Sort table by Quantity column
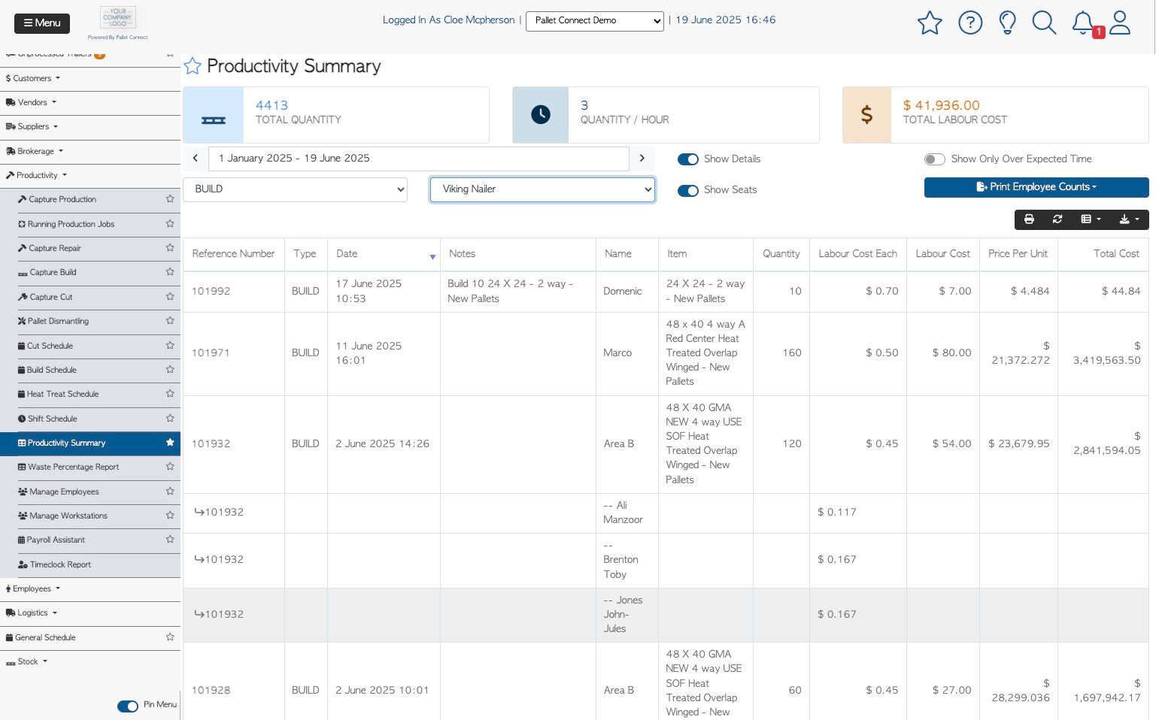1159x720 pixels. point(781,254)
